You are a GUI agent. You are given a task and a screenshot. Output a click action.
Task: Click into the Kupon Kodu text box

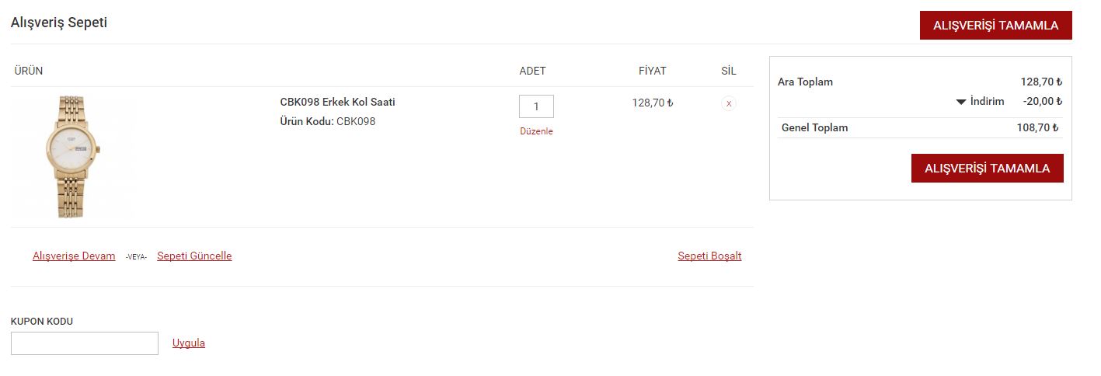tap(85, 343)
